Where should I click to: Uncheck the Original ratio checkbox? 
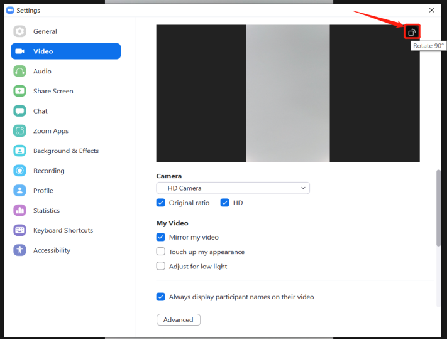click(161, 203)
